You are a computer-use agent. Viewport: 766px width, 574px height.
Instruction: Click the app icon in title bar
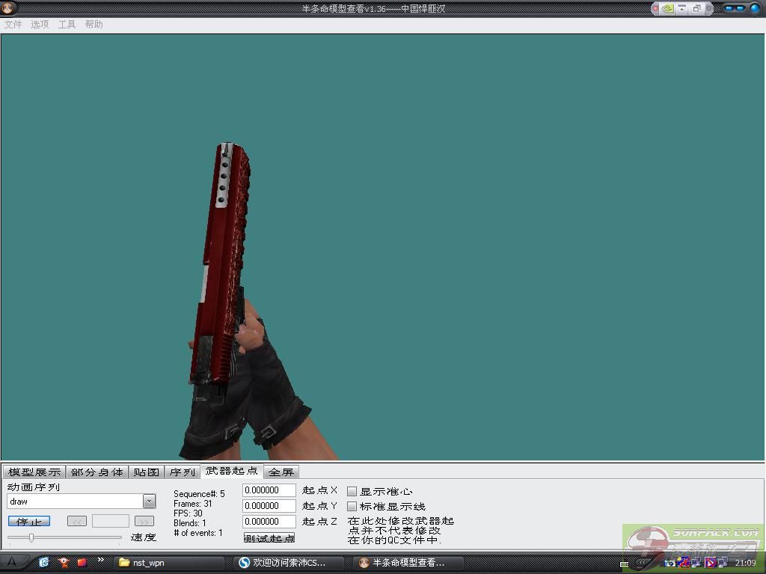point(9,8)
